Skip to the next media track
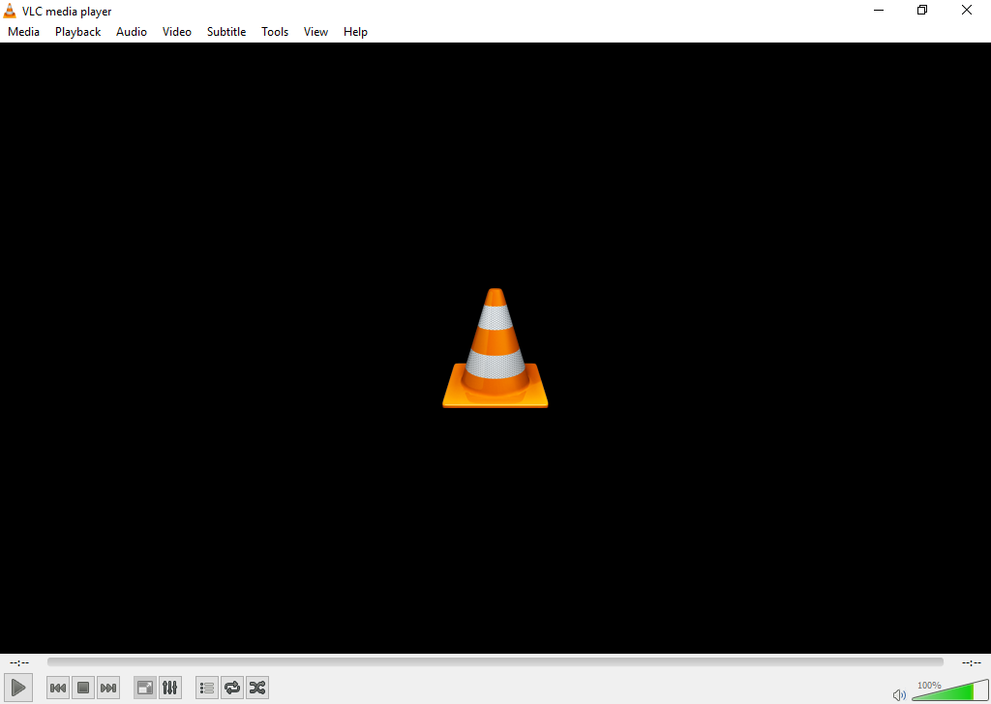Image resolution: width=991 pixels, height=704 pixels. [108, 688]
